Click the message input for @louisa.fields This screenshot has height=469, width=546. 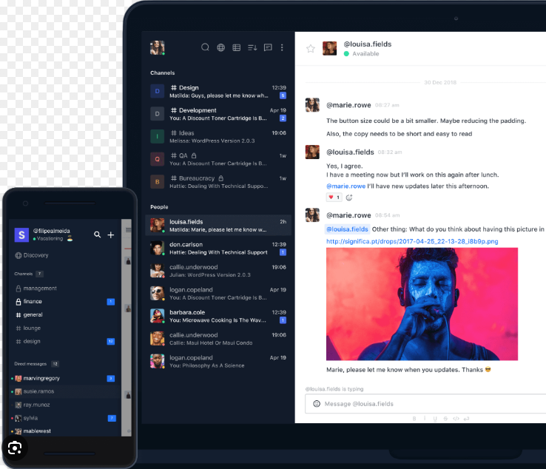click(425, 404)
